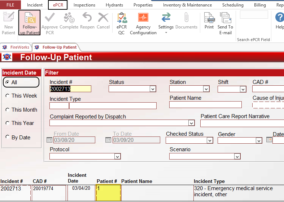Click CAD # 20019774 cell
Screen dimensions: 284x202
coord(49,193)
